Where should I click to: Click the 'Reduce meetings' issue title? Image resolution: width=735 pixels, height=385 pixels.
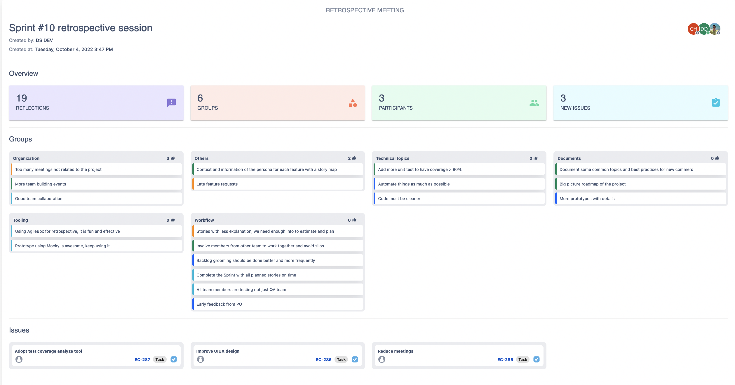point(396,351)
